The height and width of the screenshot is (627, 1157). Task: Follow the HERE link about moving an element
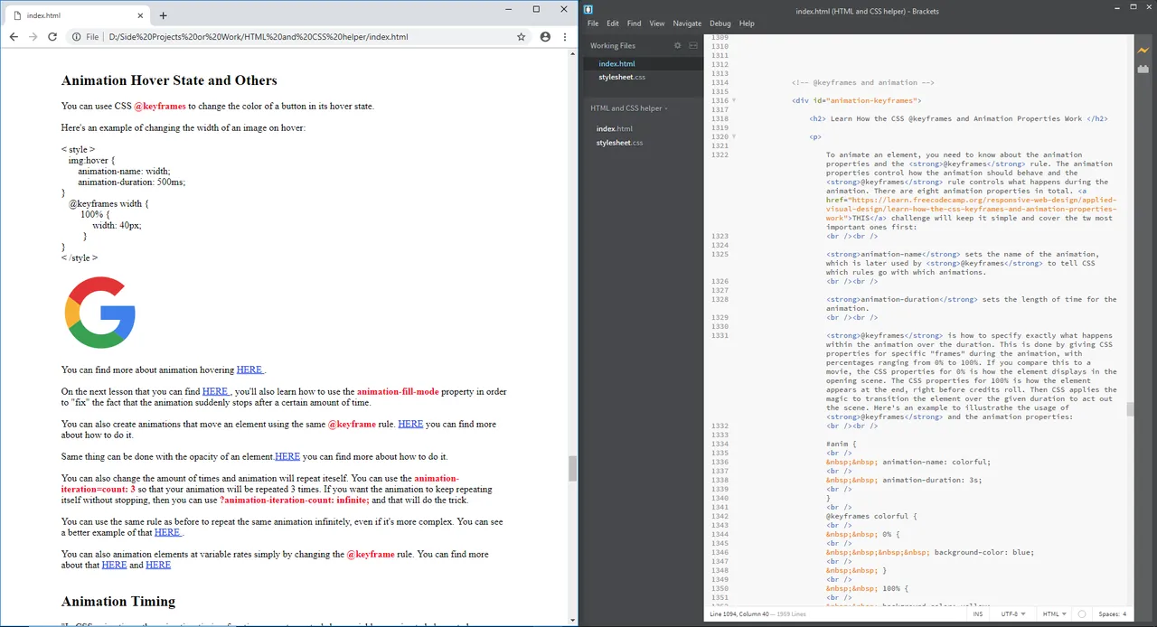(x=410, y=424)
